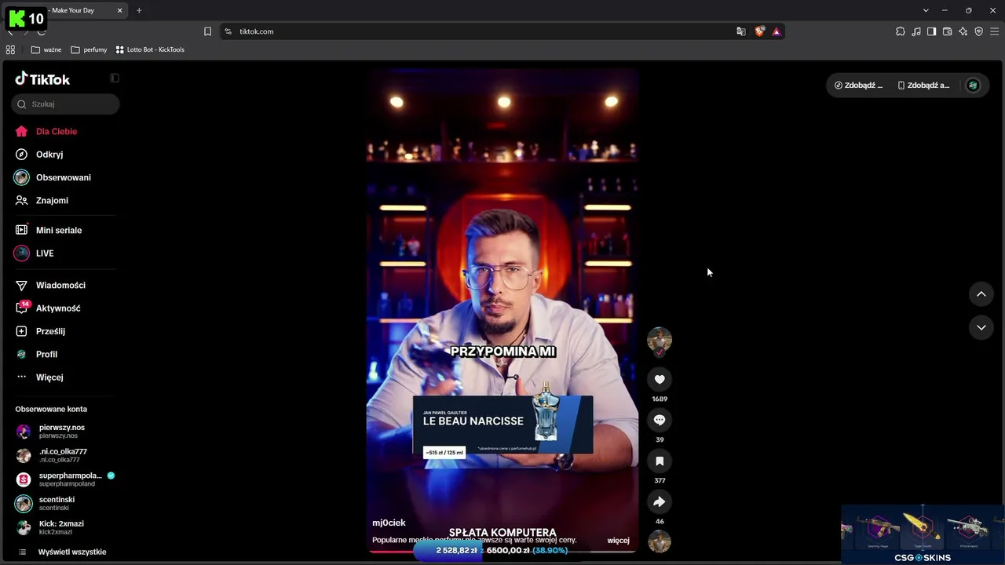Open the apps grid in the bookmarks bar

pos(10,49)
